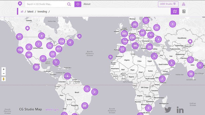Switch to list view icon

pos(184,11)
